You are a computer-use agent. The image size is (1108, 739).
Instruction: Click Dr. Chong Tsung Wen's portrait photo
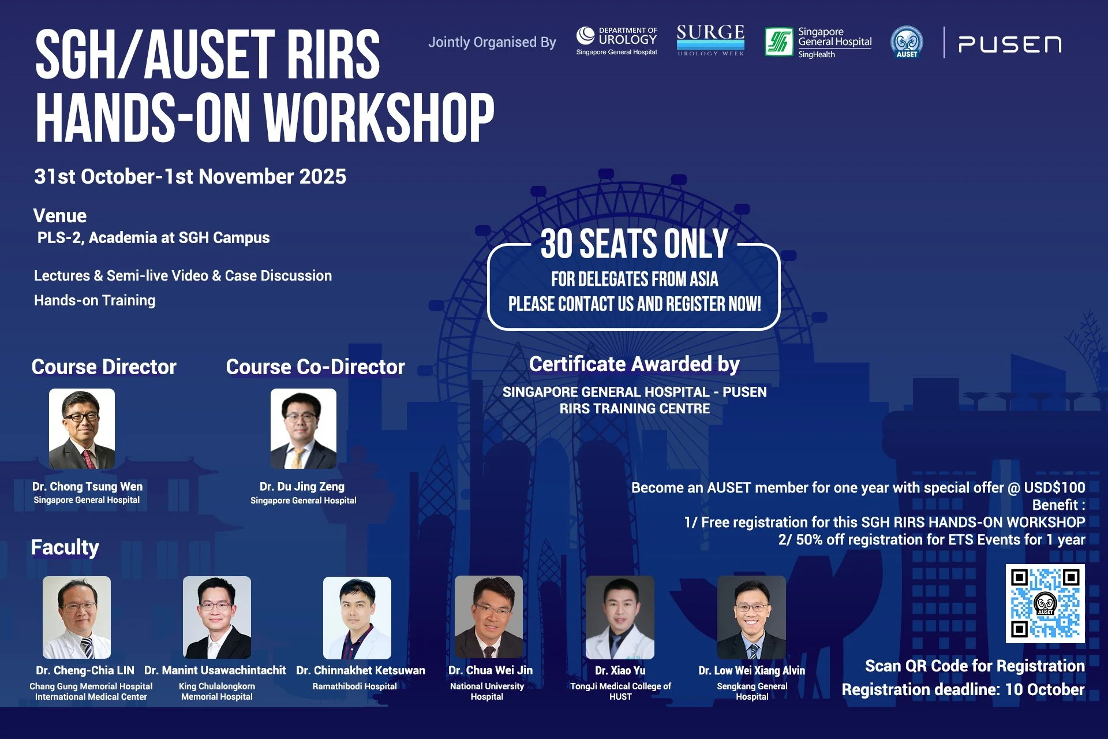82,428
